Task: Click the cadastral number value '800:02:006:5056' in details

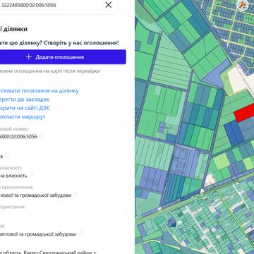Action: [18, 137]
